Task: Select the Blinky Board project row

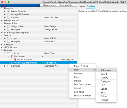Action: pos(39,56)
